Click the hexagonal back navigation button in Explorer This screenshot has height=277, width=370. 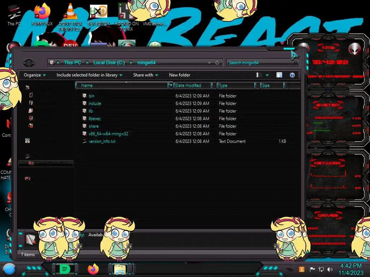click(x=29, y=63)
